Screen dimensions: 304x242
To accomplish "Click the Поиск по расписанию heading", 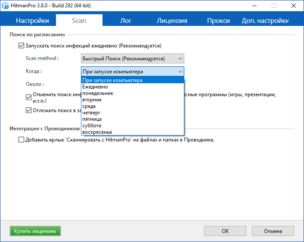I will coord(37,35).
